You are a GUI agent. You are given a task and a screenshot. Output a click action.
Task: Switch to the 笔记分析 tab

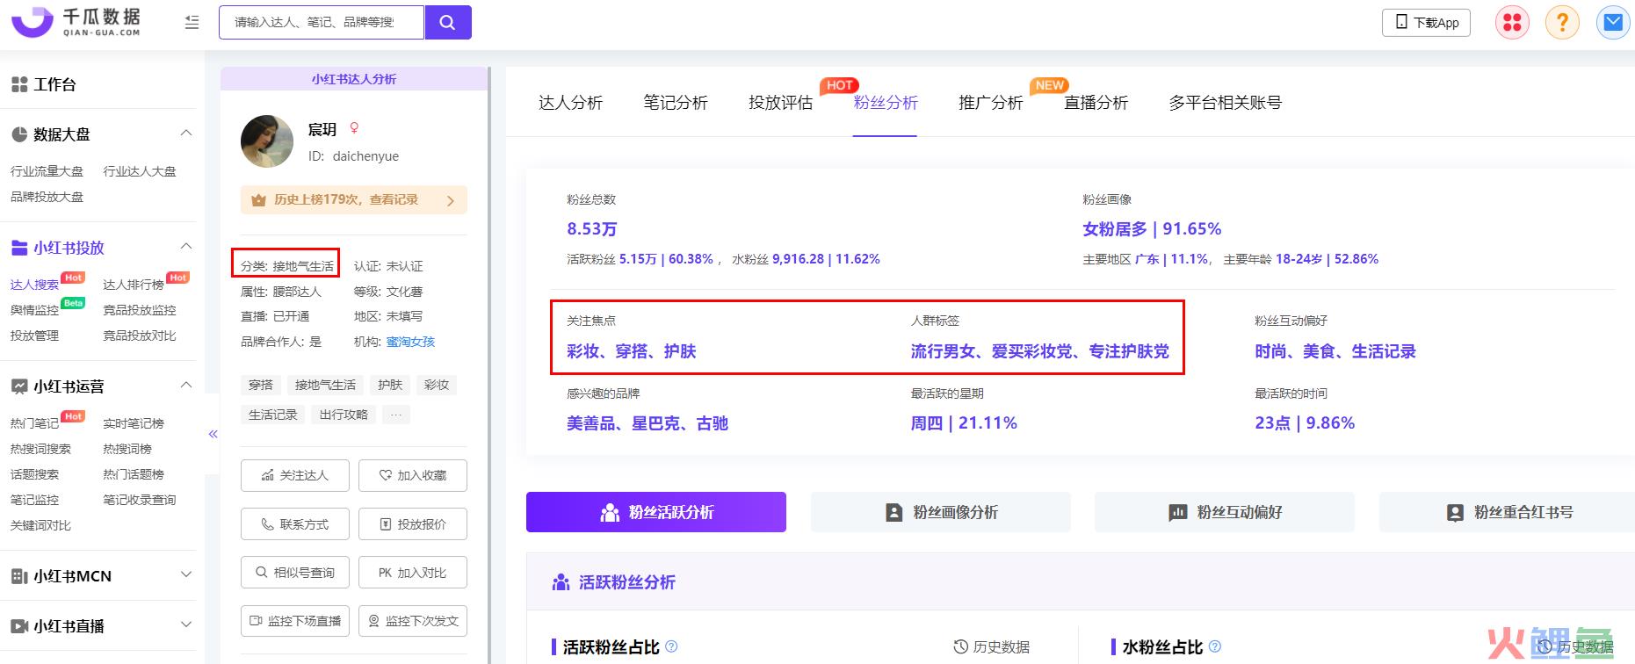pos(675,103)
